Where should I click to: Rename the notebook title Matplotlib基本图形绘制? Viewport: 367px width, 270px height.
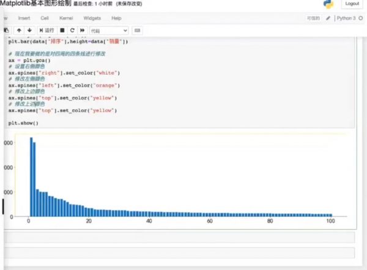pos(35,4)
